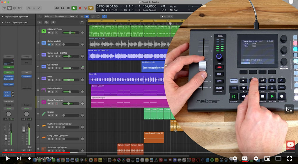Open the Library panel icon

click(x=4, y=8)
